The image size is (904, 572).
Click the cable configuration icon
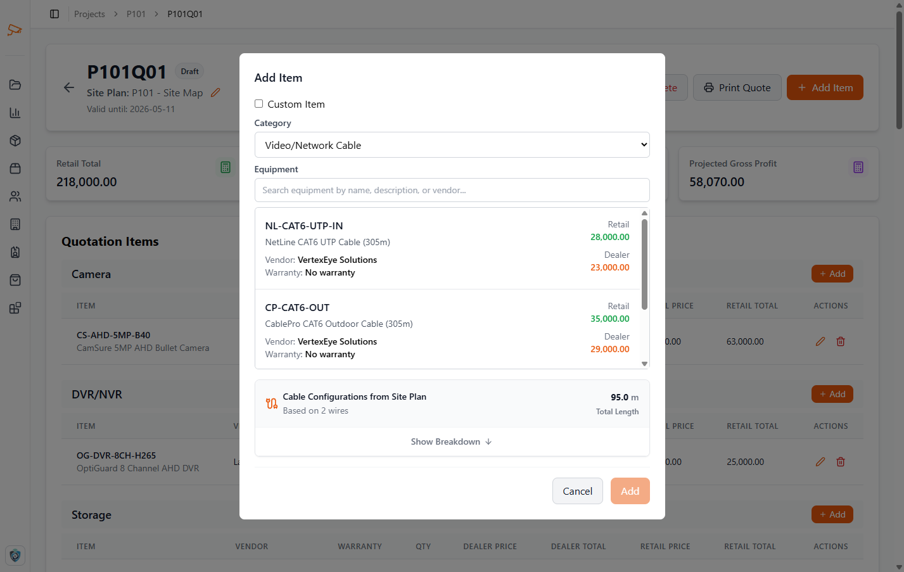click(x=272, y=404)
